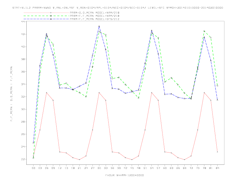
Task: Click x-axis tick label 66
Action: tap(178, 168)
